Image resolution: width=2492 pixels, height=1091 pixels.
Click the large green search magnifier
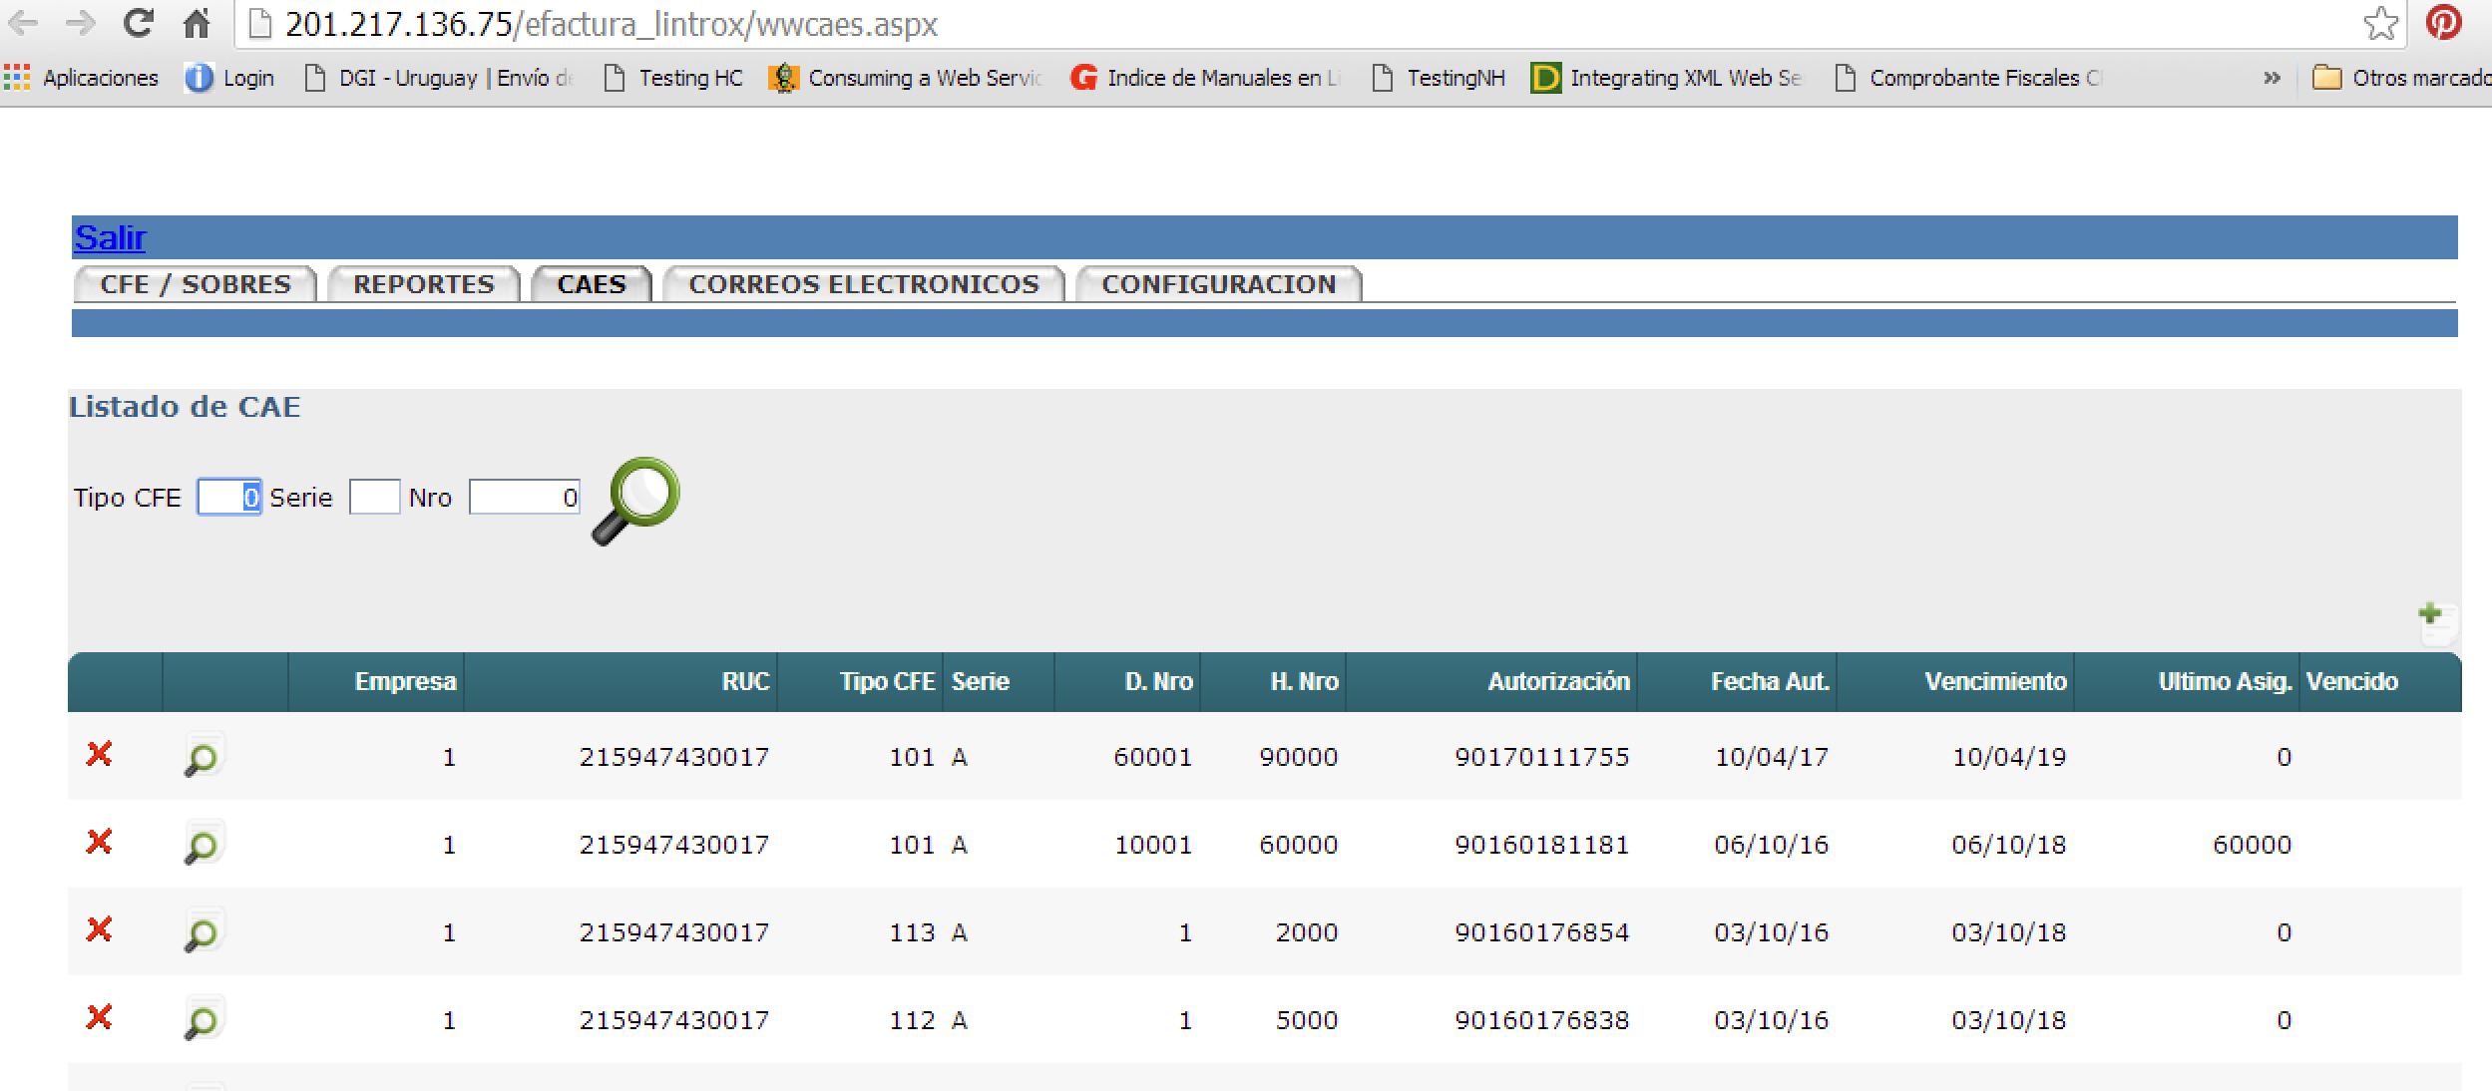point(638,499)
